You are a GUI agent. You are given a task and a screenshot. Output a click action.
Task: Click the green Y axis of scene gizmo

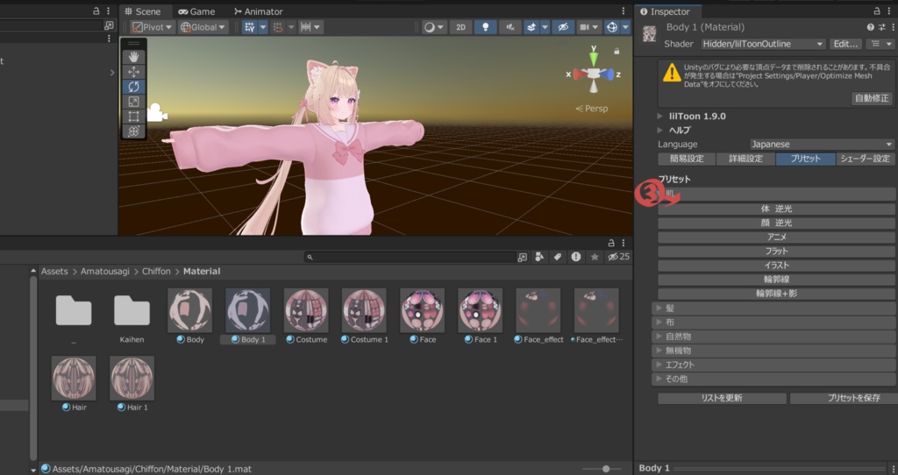click(x=594, y=57)
